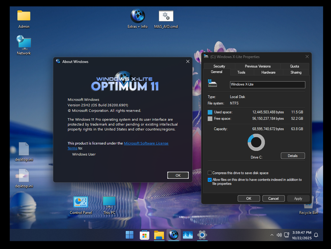Click the 12,445,503,488 bytes used value
The height and width of the screenshot is (249, 331).
click(268, 112)
